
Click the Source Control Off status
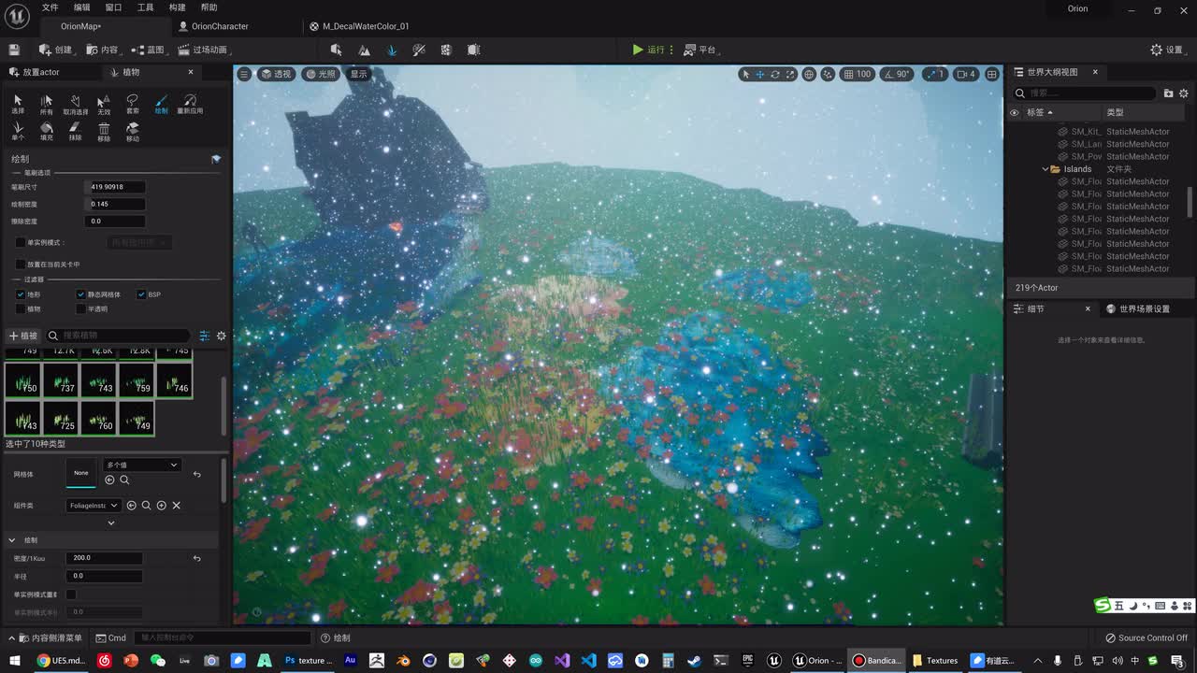click(1146, 637)
